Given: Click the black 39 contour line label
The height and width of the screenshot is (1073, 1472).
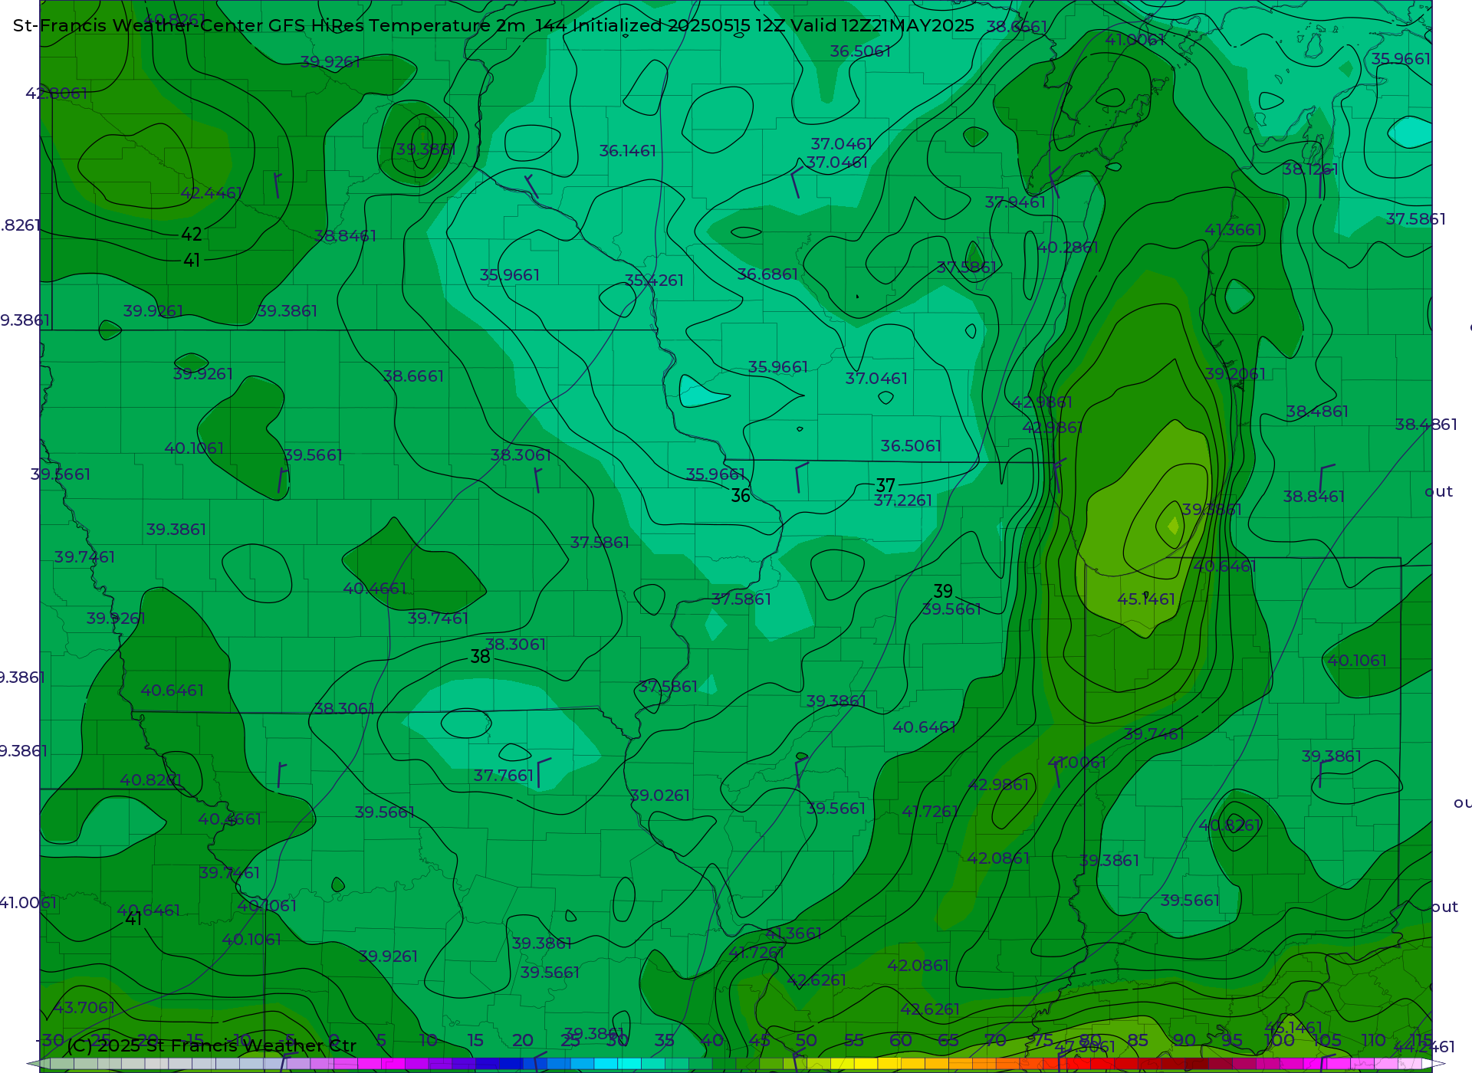Looking at the screenshot, I should coord(943,592).
